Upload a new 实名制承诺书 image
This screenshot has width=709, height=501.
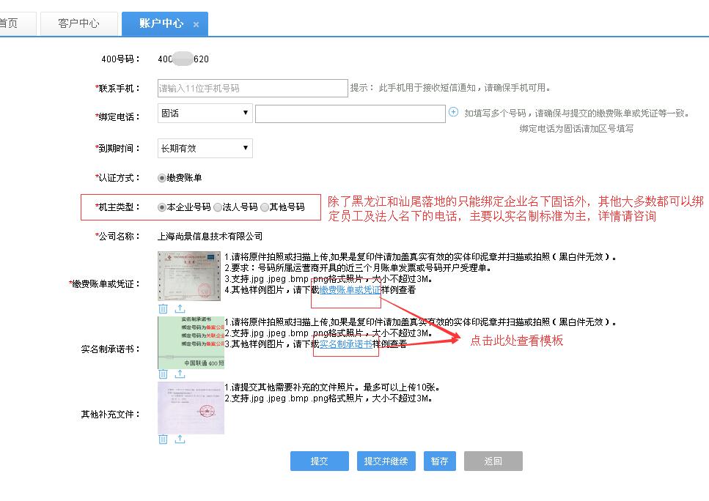[x=180, y=374]
